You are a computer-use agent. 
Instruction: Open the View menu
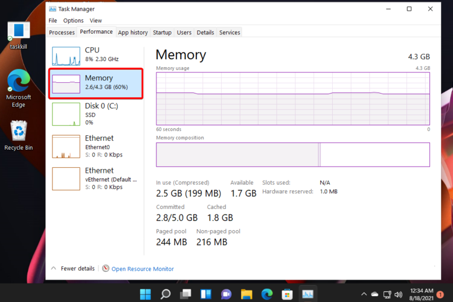click(x=95, y=21)
